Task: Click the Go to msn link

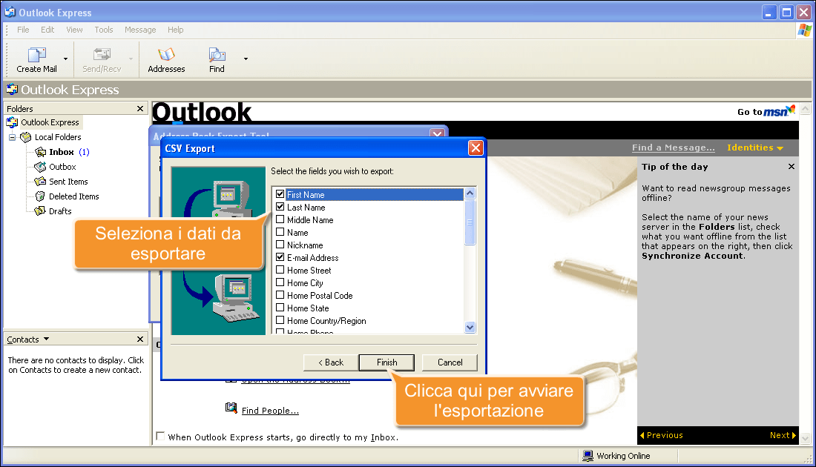Action: click(766, 110)
